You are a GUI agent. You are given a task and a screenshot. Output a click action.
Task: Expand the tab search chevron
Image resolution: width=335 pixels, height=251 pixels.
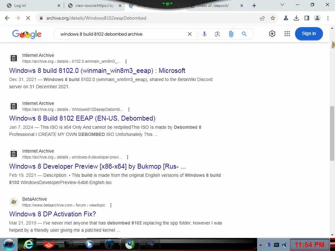[x=282, y=5]
